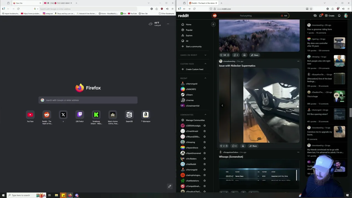Screen dimensions: 352x198
Task: Open the search engine dropdown in left address bar
Action: click(36, 9)
